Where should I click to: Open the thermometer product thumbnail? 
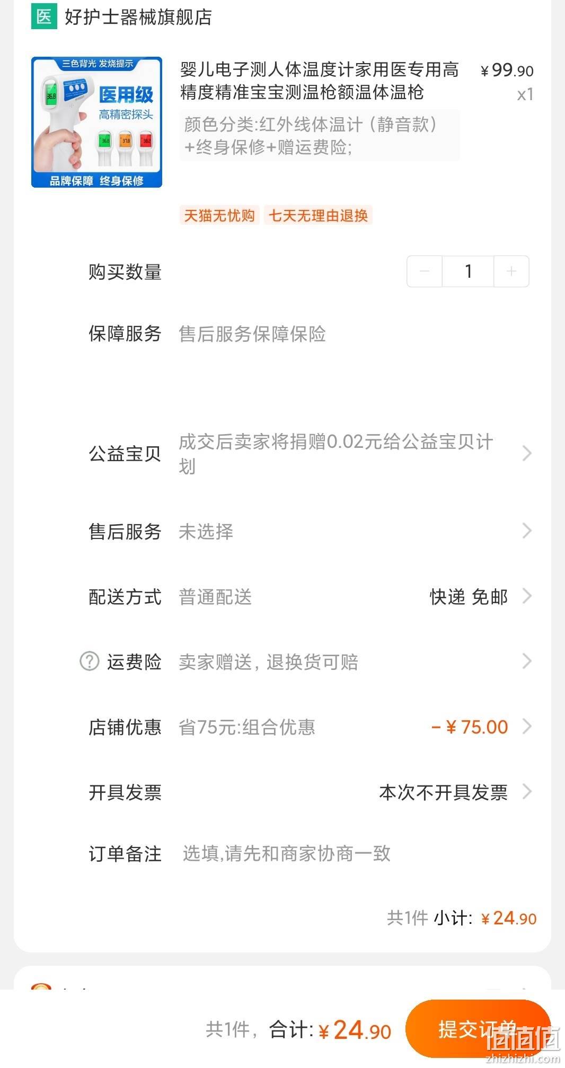coord(96,122)
